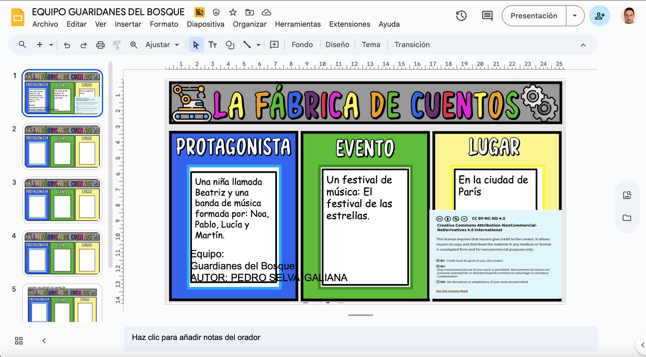This screenshot has width=646, height=357.
Task: Click the add comment toolbar icon
Action: [274, 45]
